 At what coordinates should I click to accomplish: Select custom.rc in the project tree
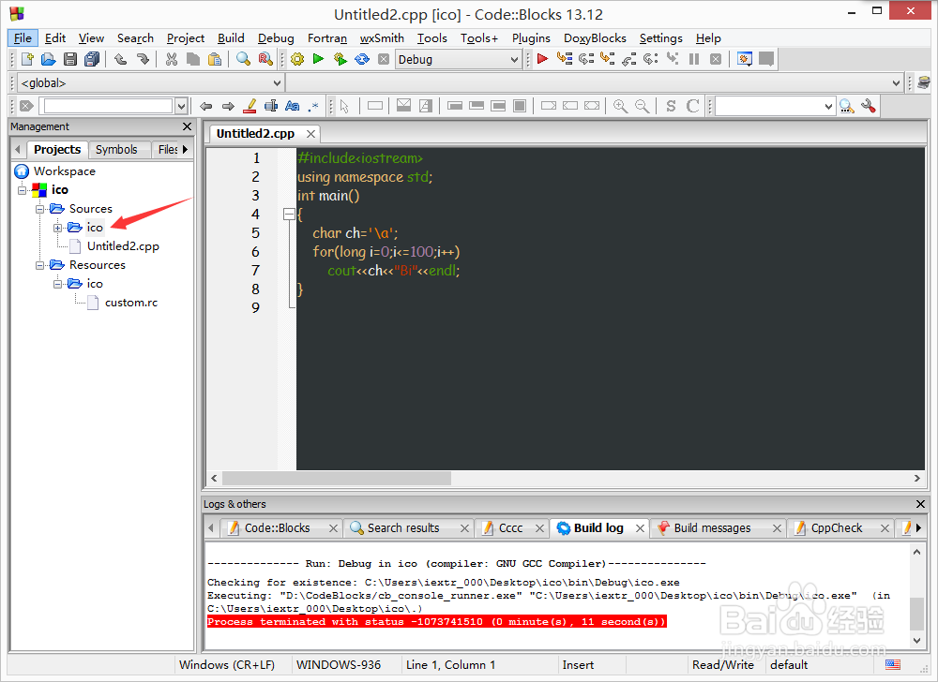click(x=131, y=303)
